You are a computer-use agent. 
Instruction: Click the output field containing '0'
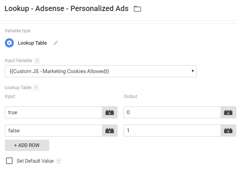(172, 112)
